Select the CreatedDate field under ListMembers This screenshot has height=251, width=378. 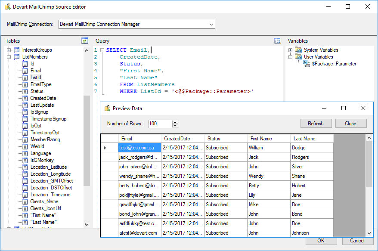click(x=25, y=98)
